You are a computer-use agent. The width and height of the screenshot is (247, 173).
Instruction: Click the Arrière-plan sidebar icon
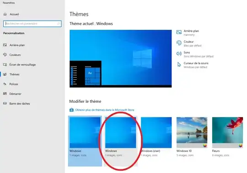(5, 45)
